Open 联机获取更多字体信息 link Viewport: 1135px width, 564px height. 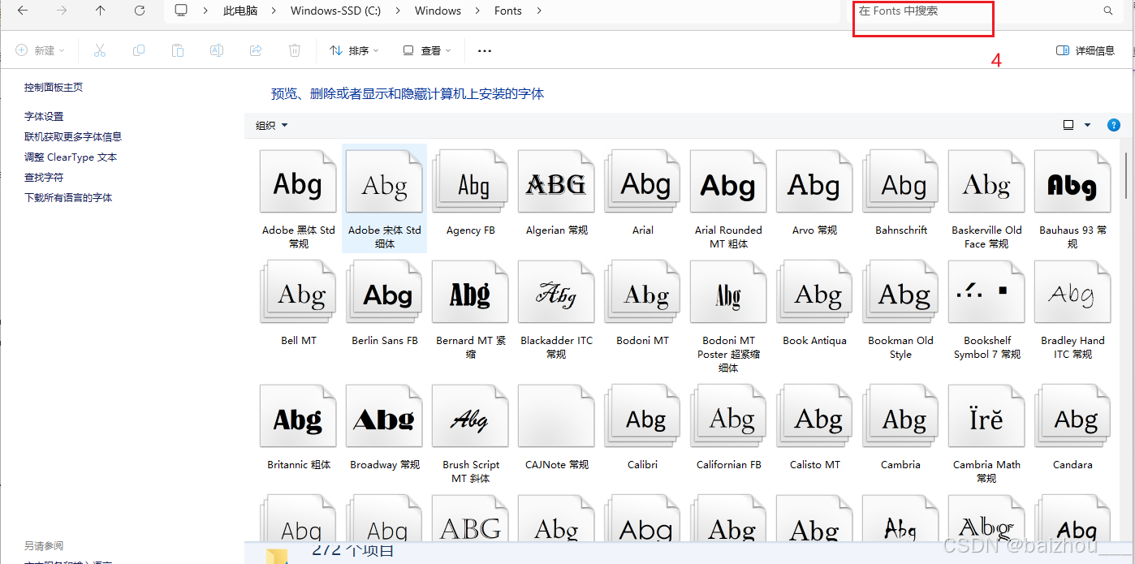73,136
